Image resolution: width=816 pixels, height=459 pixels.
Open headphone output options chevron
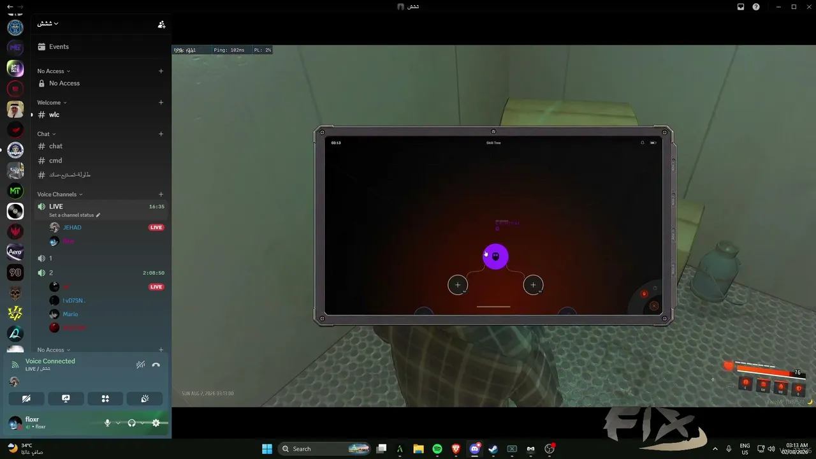click(x=142, y=423)
